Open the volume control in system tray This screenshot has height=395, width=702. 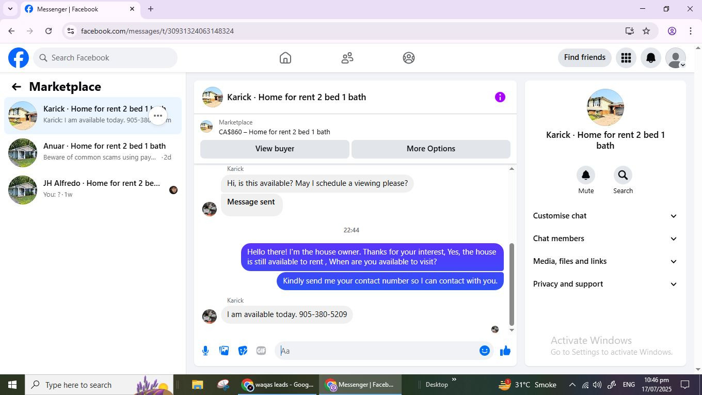[597, 385]
